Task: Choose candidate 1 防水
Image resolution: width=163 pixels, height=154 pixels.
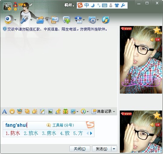Action: [13, 133]
